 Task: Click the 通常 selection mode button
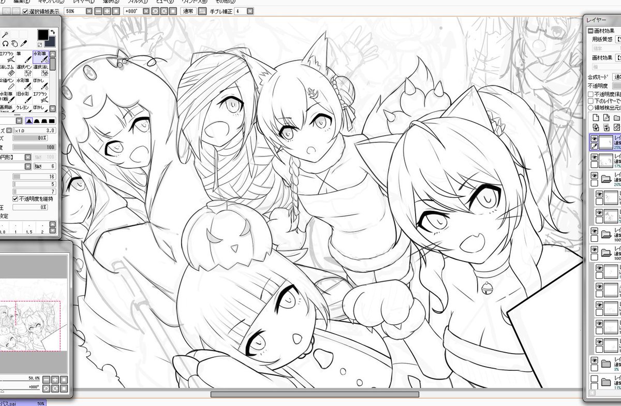click(188, 11)
